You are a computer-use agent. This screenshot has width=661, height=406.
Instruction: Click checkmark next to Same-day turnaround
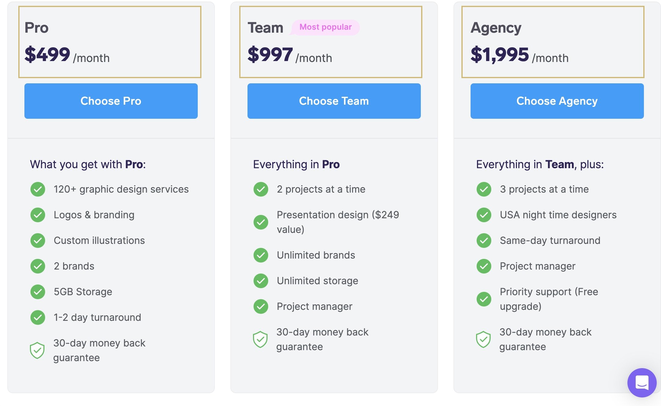484,241
